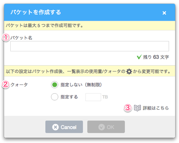Click the 残り 63 文字 counter text
Viewport: 179px width, 143px height.
click(x=156, y=57)
